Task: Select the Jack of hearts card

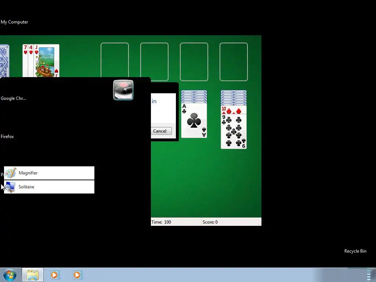Action: point(47,61)
